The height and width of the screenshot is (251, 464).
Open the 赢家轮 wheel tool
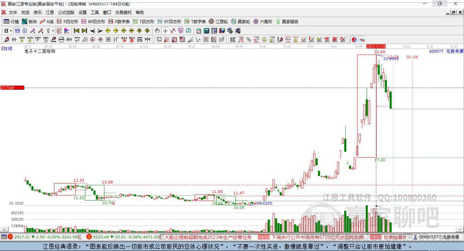tap(241, 22)
